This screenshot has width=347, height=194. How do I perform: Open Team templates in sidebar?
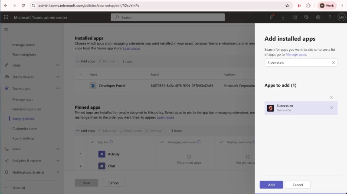pyautogui.click(x=24, y=55)
